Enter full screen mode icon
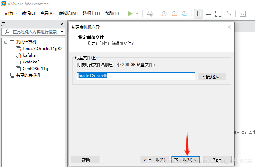Viewport: 255px width, 167px height. pos(218,14)
